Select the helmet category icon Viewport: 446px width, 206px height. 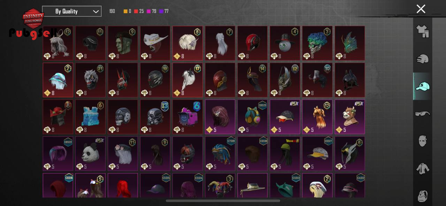point(422,59)
